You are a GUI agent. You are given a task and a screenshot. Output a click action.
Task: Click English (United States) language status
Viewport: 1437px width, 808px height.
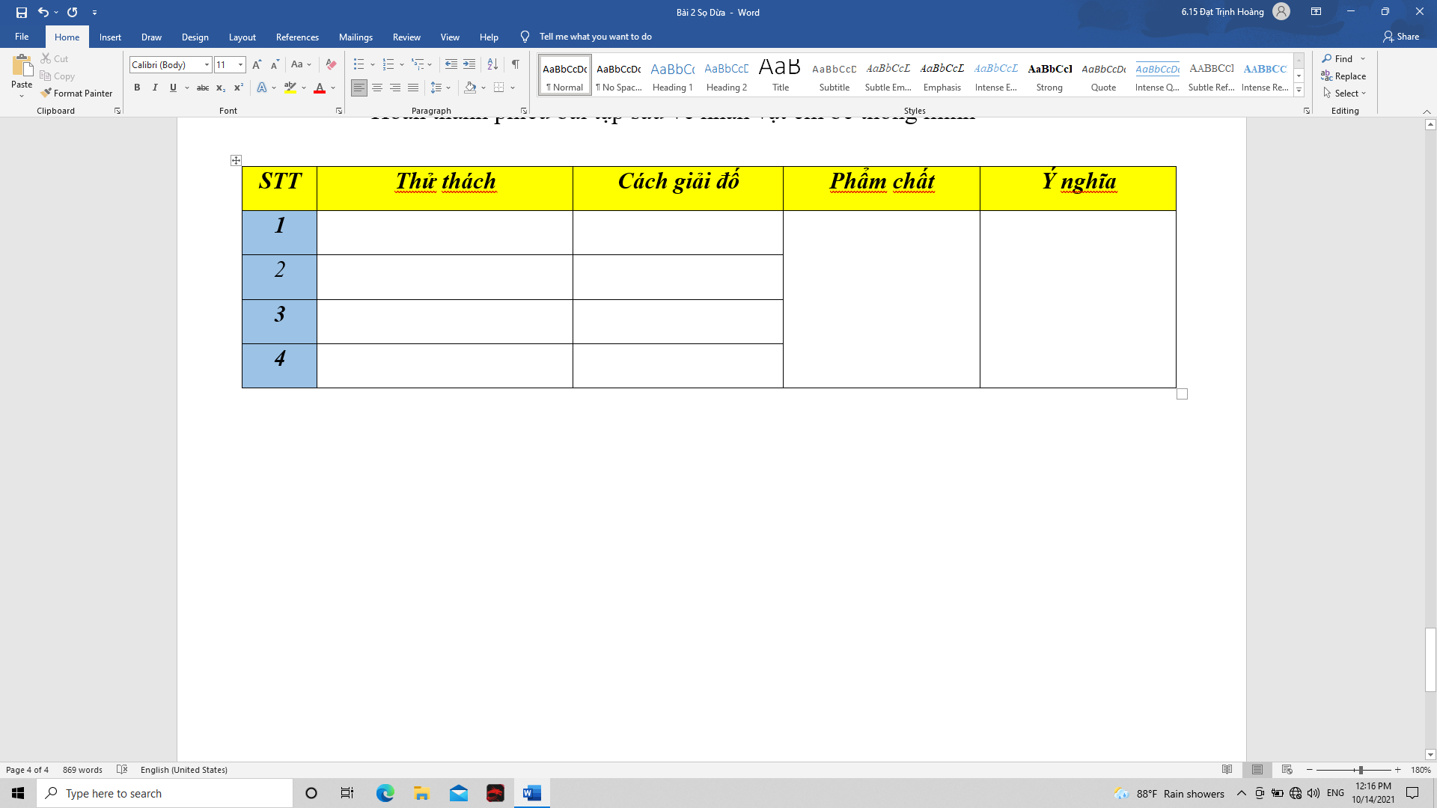point(183,769)
